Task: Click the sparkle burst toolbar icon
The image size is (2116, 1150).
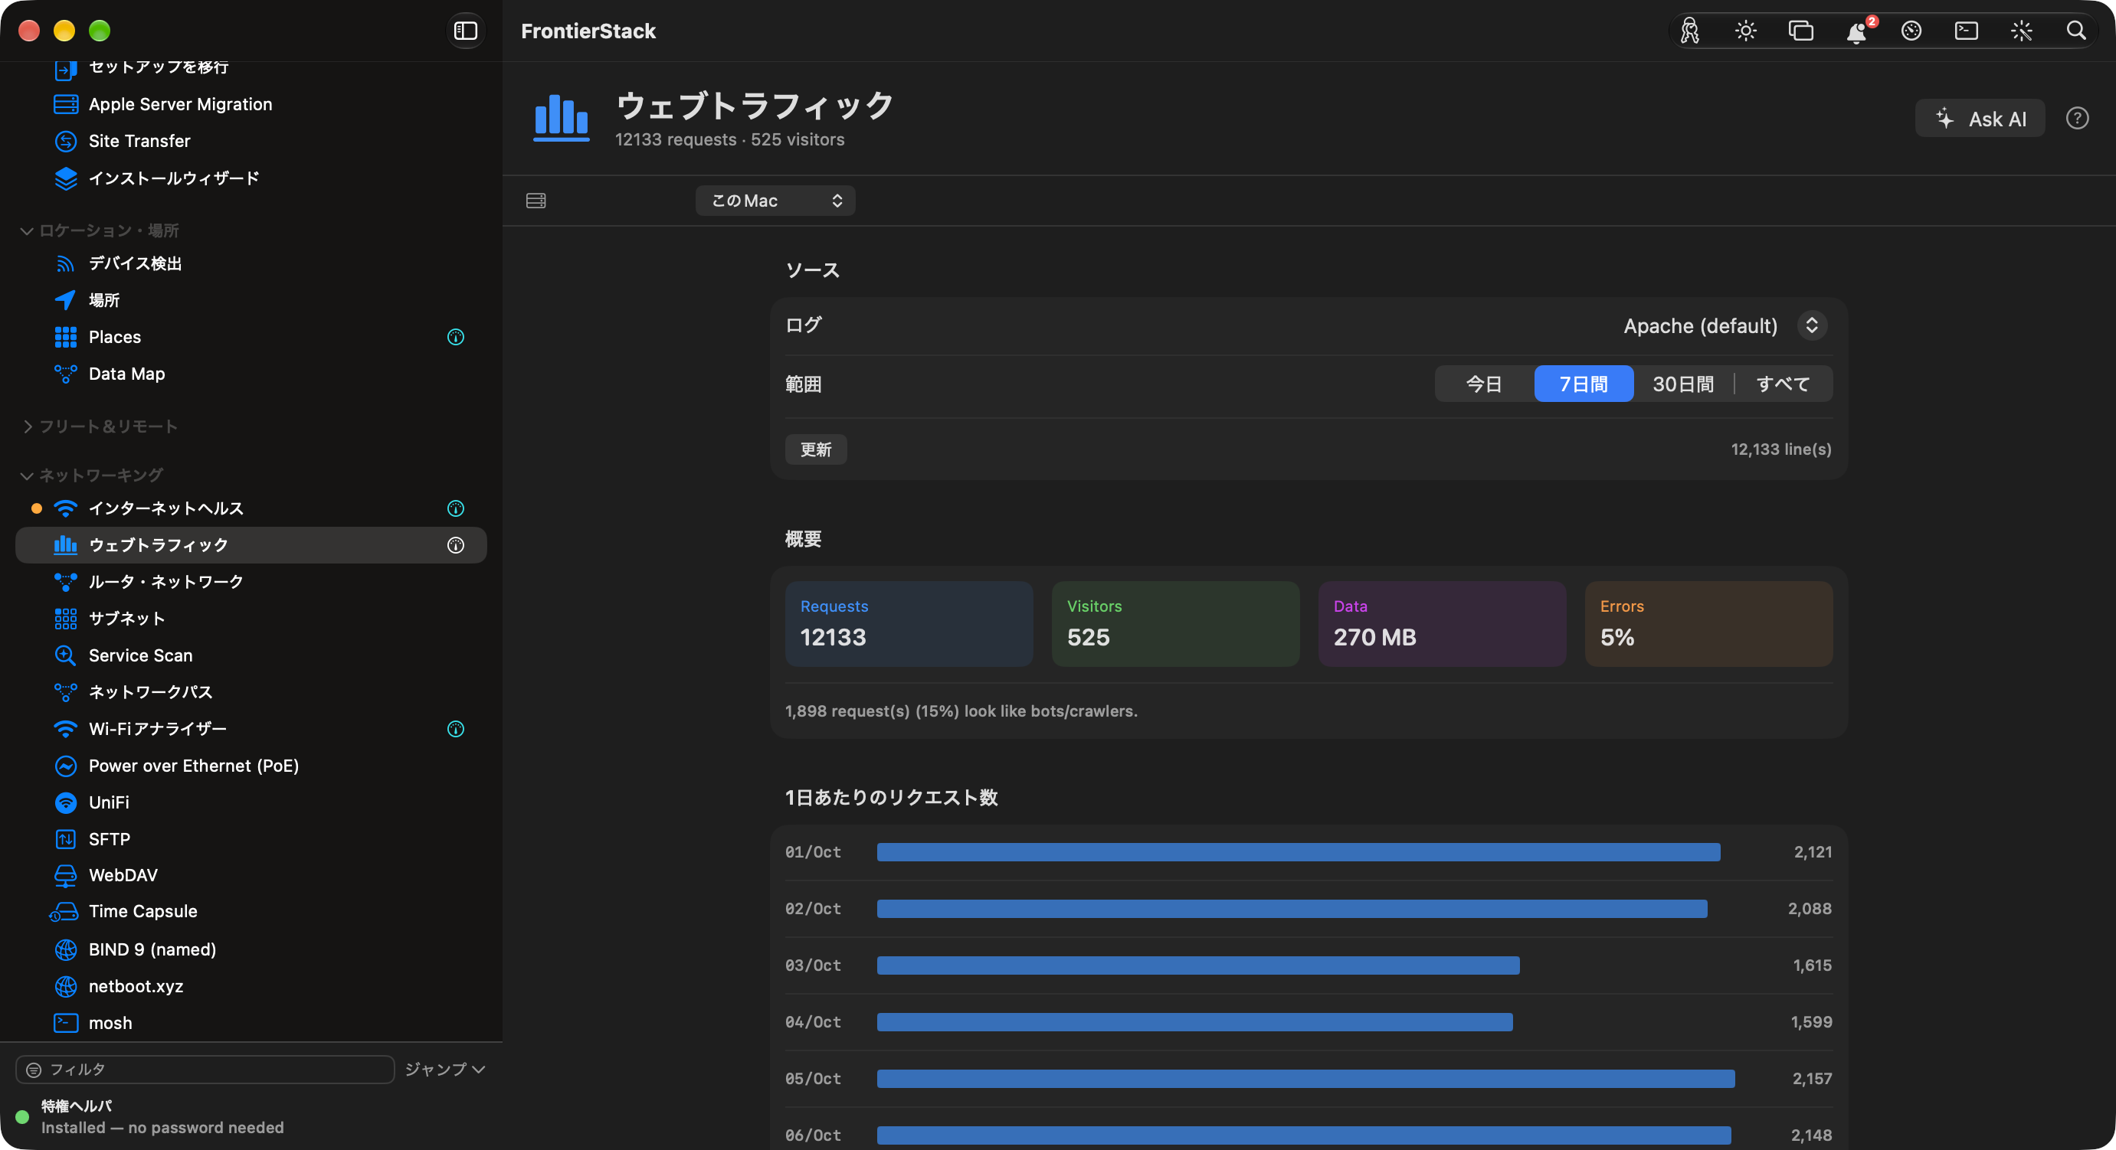Action: (x=2022, y=31)
